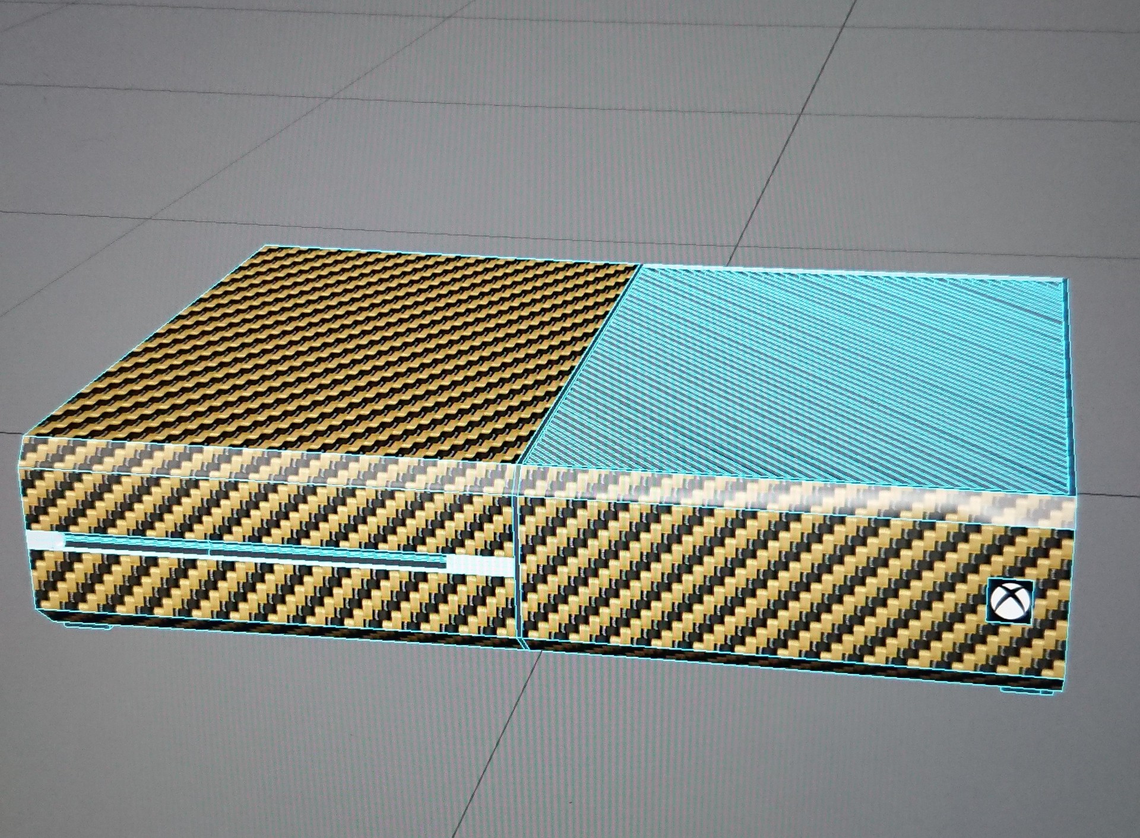Click white strip right of the disc slot
Image resolution: width=1140 pixels, height=838 pixels.
[481, 565]
